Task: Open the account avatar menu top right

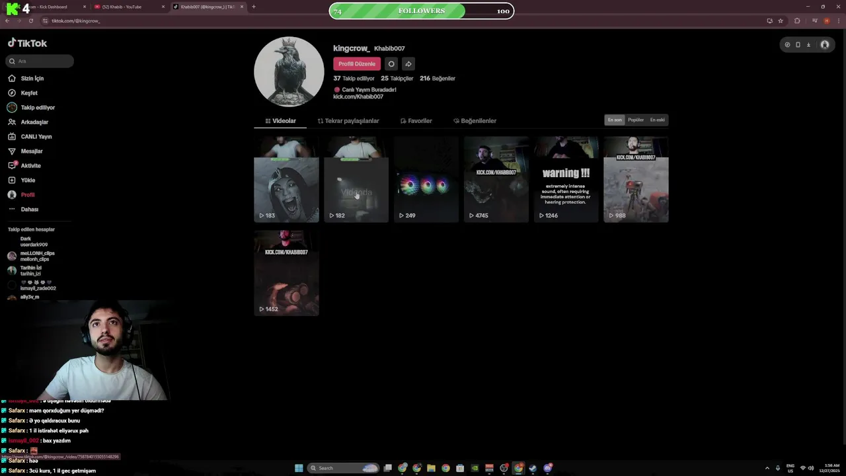Action: (x=825, y=45)
